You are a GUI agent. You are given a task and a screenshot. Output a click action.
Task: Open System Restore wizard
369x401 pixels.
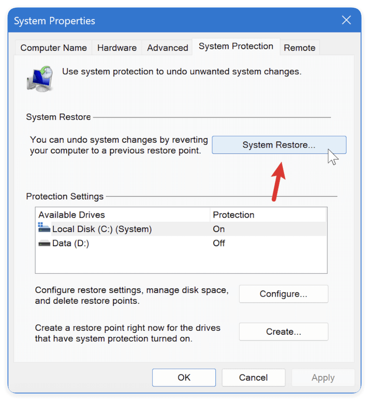pyautogui.click(x=279, y=145)
